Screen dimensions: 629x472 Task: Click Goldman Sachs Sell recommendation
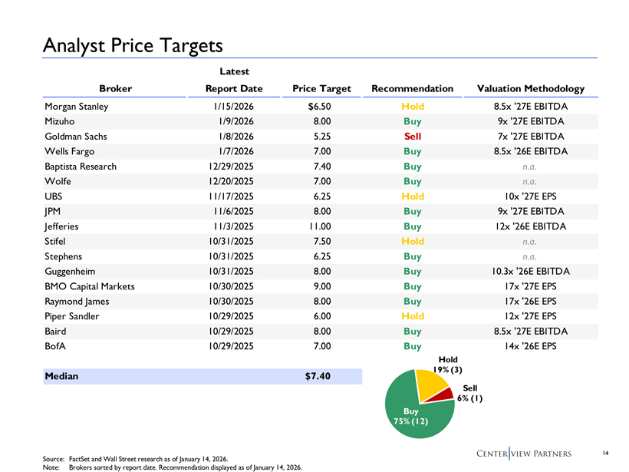pos(413,137)
